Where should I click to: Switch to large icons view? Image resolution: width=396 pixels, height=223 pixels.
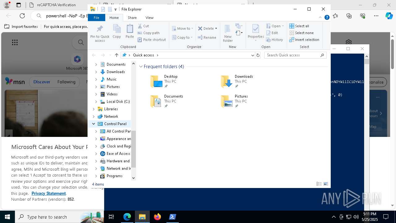326,184
